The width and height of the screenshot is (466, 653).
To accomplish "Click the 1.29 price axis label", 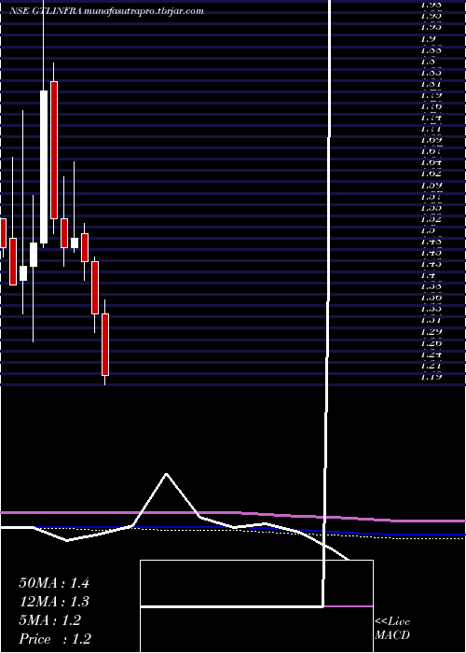I will click(x=431, y=331).
